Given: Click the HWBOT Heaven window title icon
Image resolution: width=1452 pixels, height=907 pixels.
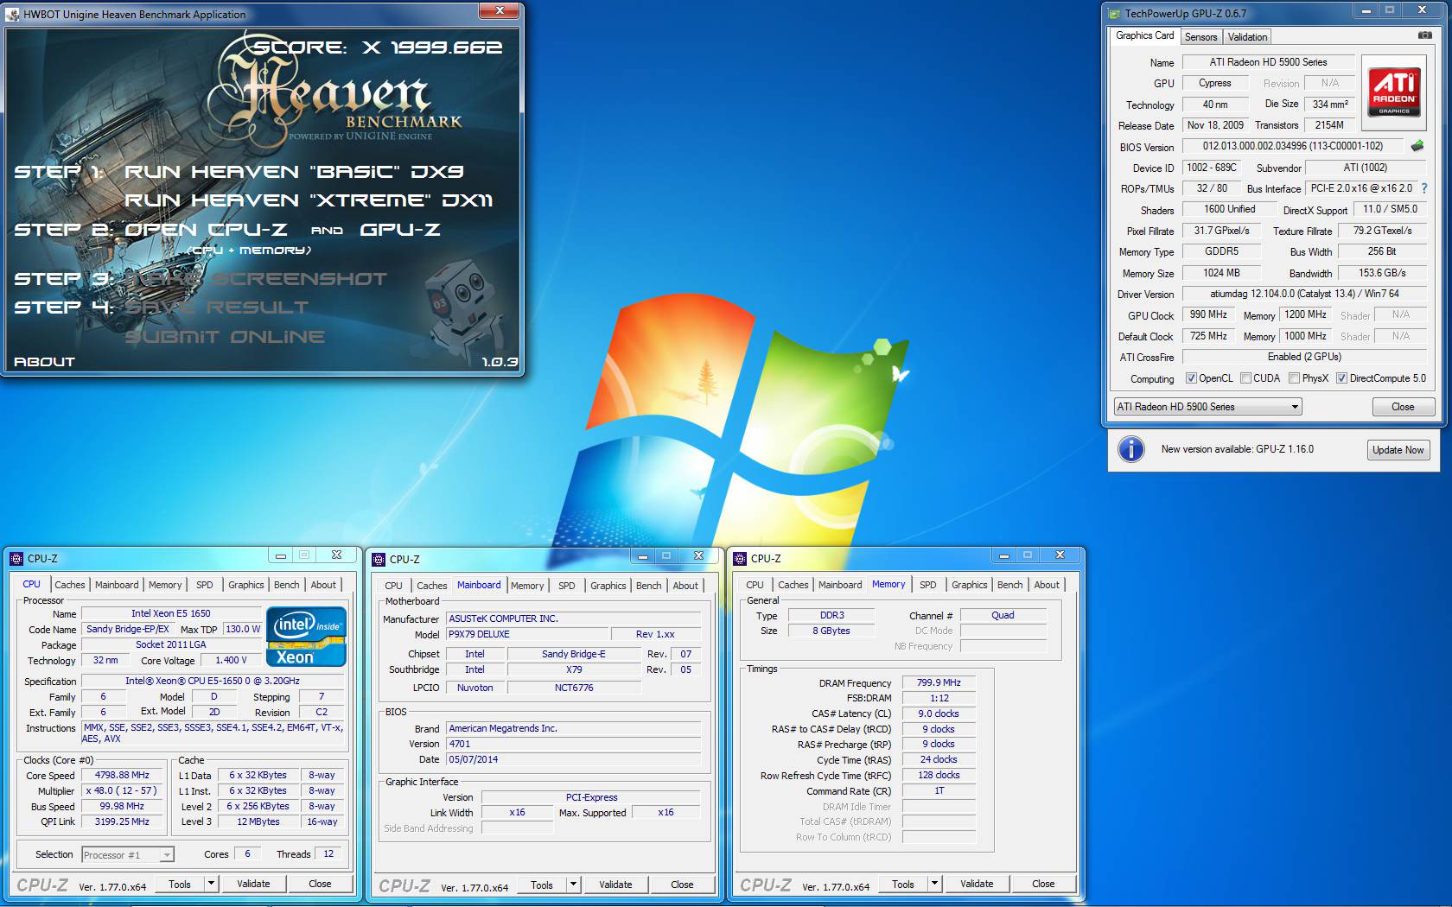Looking at the screenshot, I should coord(13,14).
